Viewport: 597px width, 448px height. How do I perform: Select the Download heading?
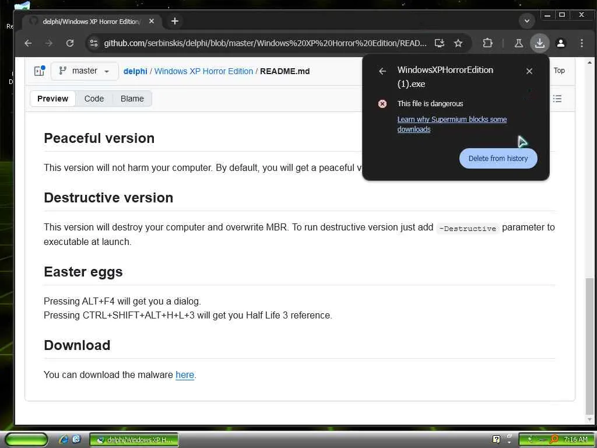pyautogui.click(x=77, y=345)
